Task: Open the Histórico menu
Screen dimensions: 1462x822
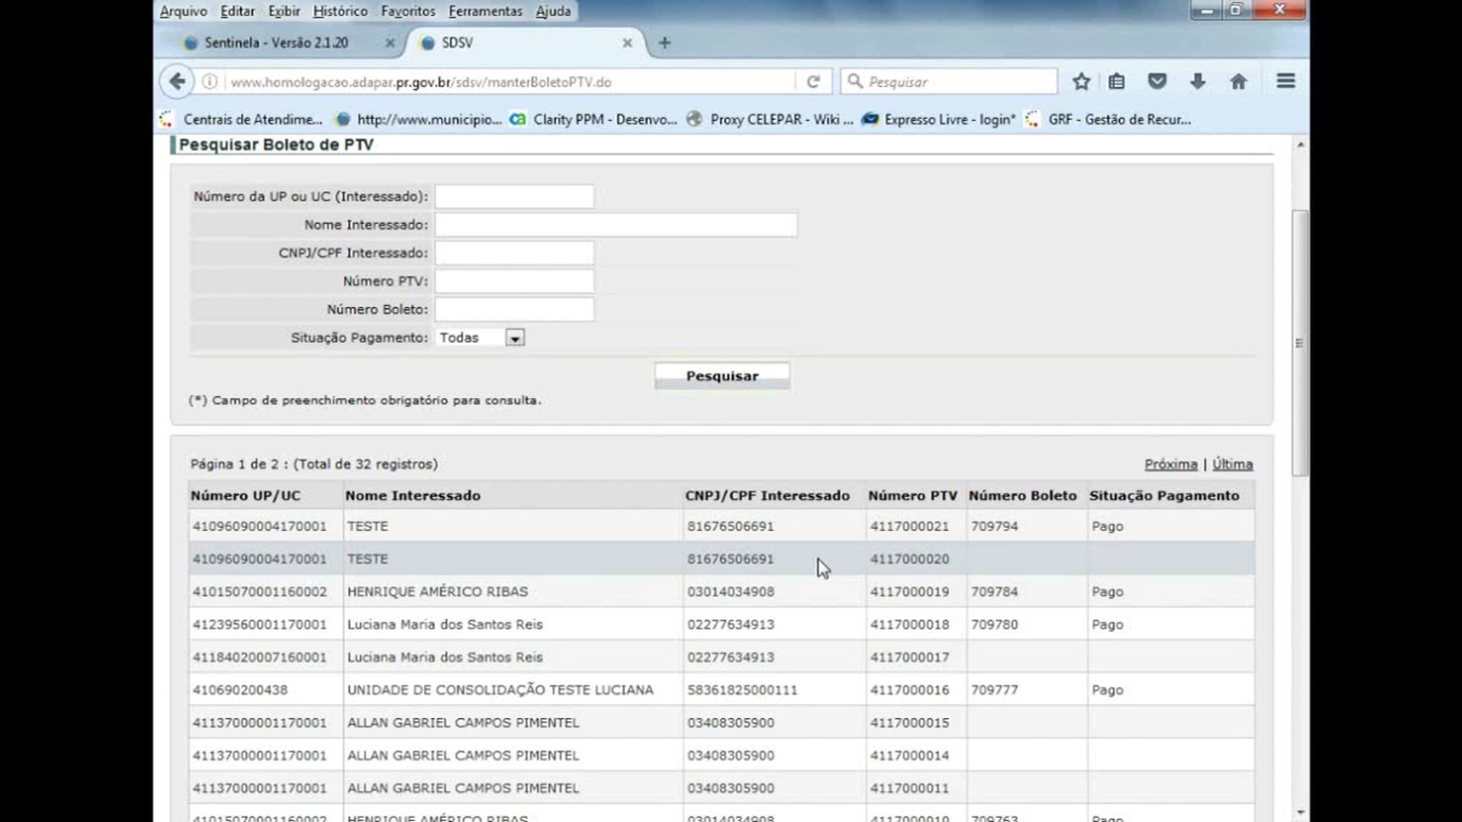Action: tap(341, 11)
